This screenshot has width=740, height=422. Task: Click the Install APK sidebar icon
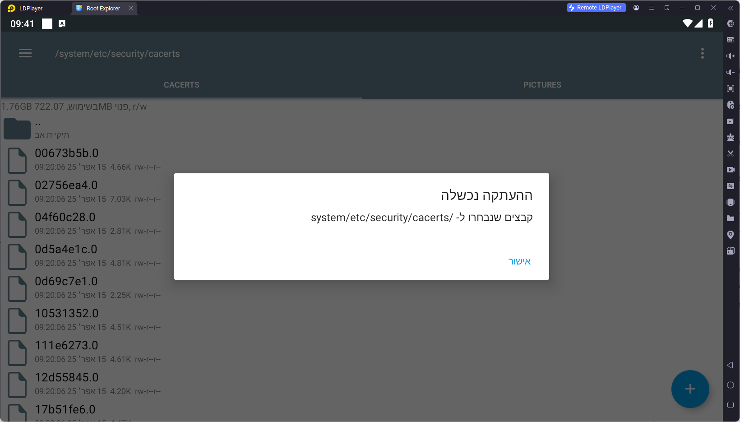click(x=731, y=137)
